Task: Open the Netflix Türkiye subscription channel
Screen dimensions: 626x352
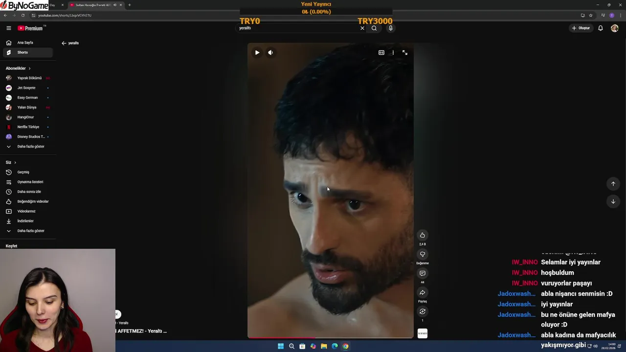Action: point(28,127)
